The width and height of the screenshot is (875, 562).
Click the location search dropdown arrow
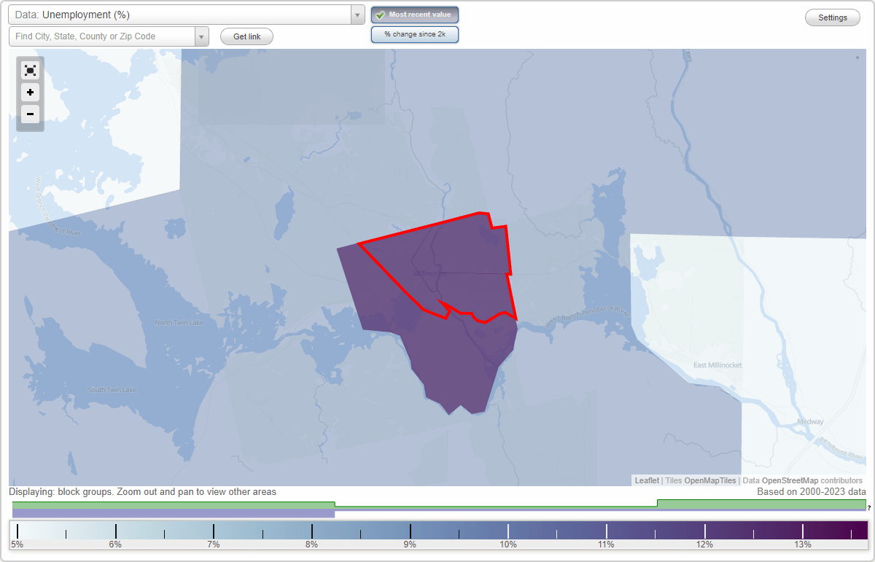[202, 36]
